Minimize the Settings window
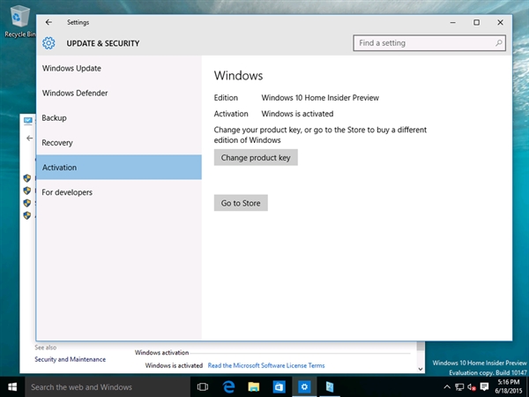The image size is (529, 397). pyautogui.click(x=453, y=22)
